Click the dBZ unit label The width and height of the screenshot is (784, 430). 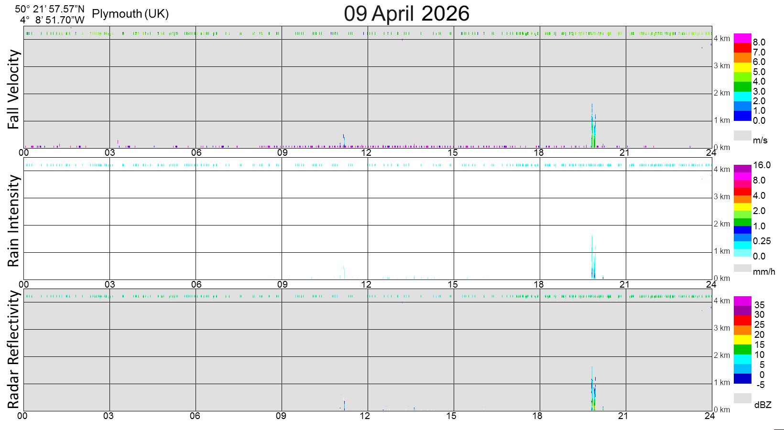click(x=763, y=405)
